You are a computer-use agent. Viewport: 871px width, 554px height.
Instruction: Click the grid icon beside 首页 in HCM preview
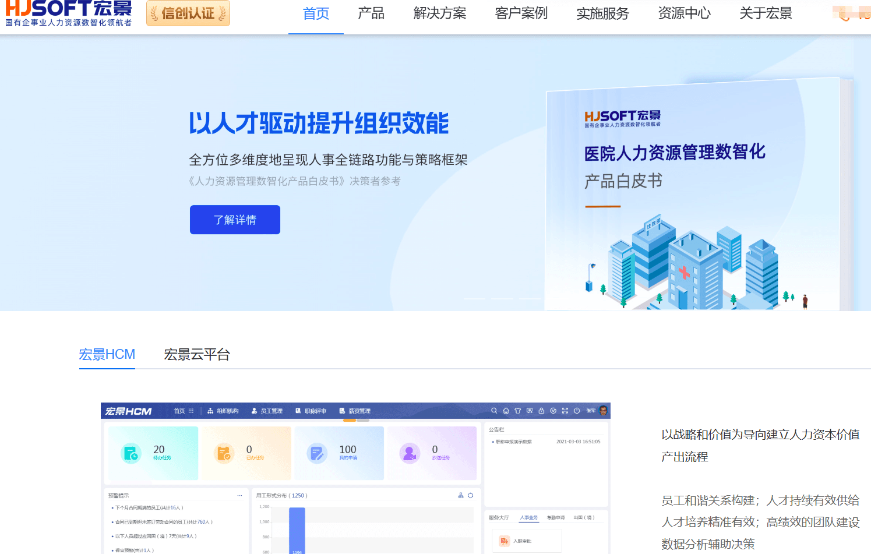191,411
